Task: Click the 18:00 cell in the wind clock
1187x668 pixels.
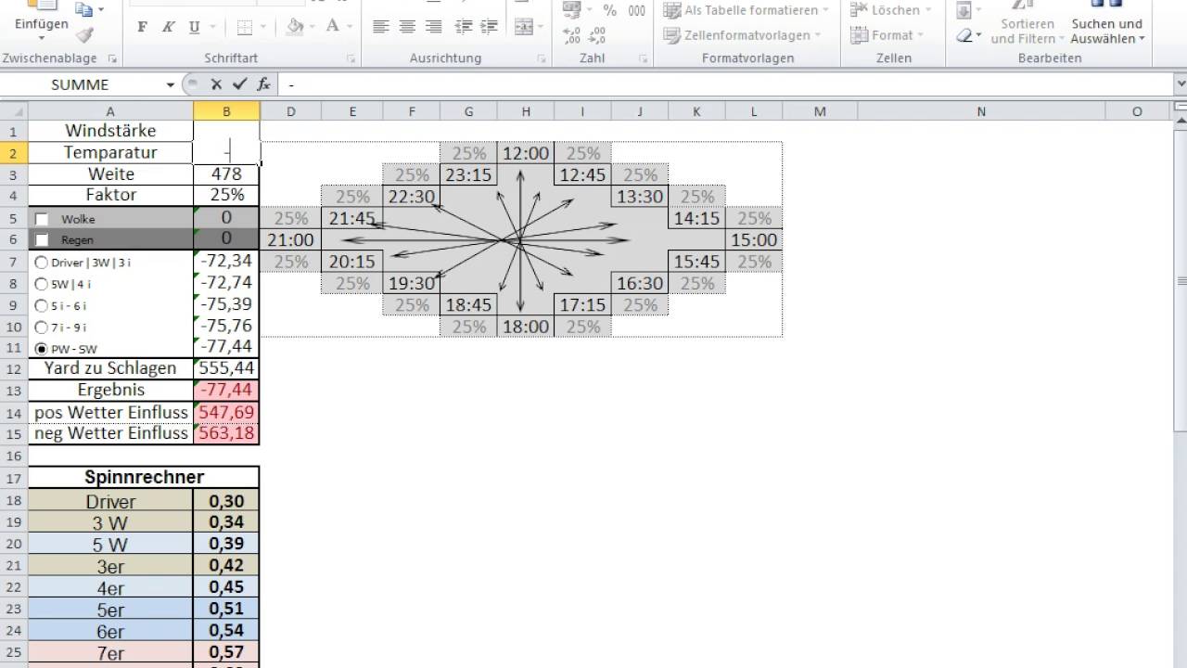Action: point(526,327)
